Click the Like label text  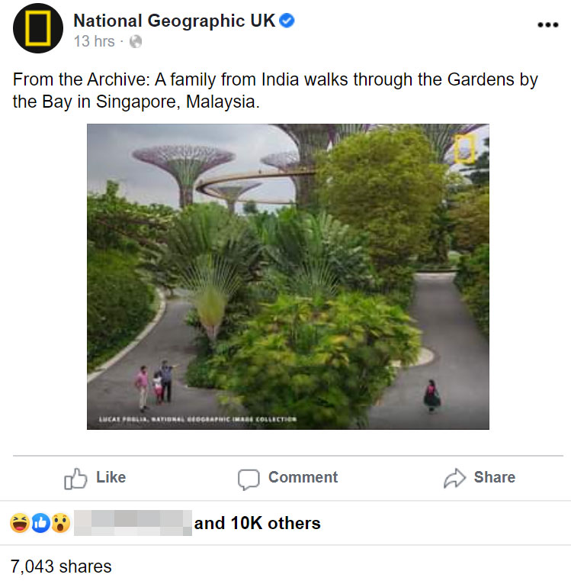click(x=111, y=477)
